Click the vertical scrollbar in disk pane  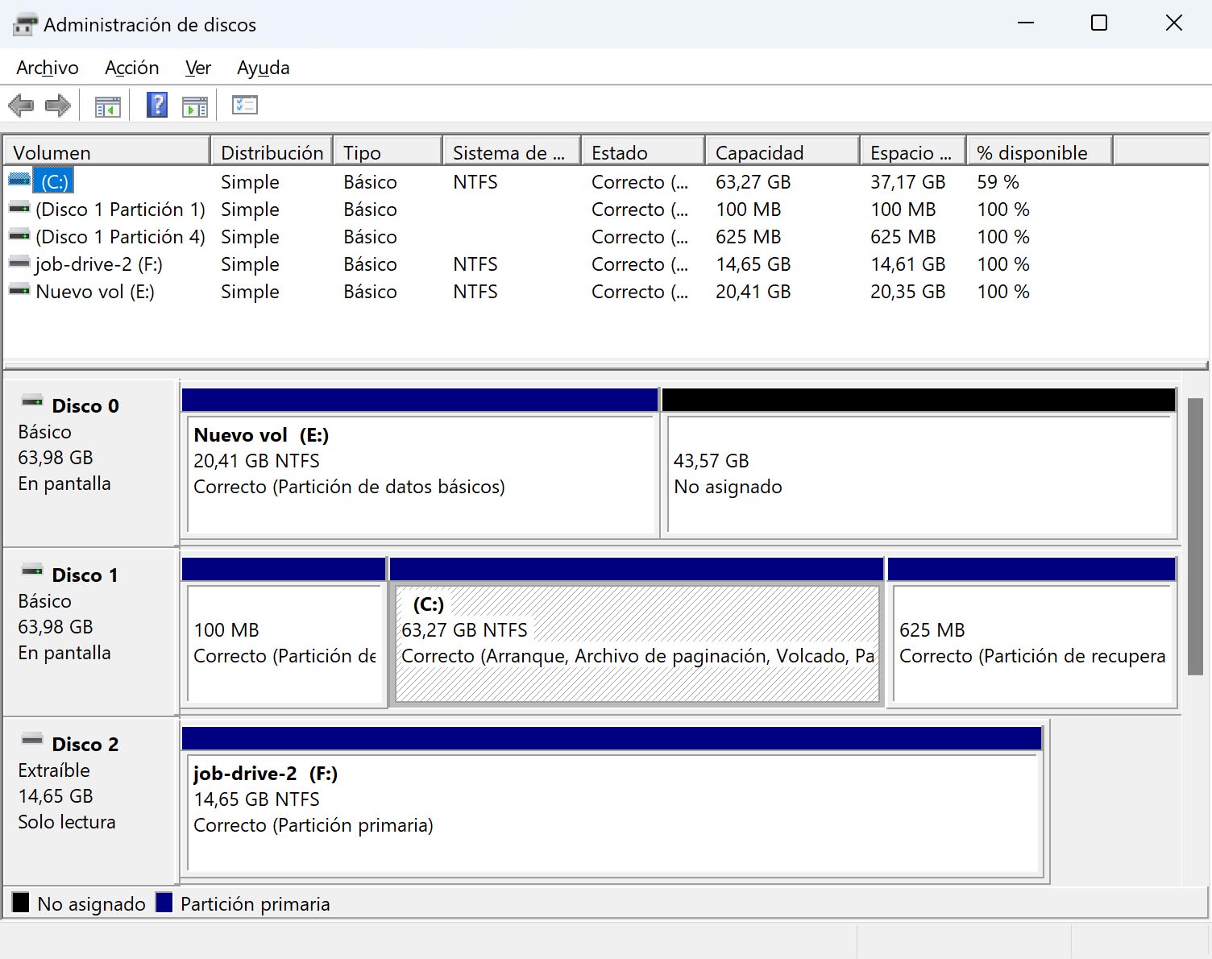click(x=1195, y=536)
